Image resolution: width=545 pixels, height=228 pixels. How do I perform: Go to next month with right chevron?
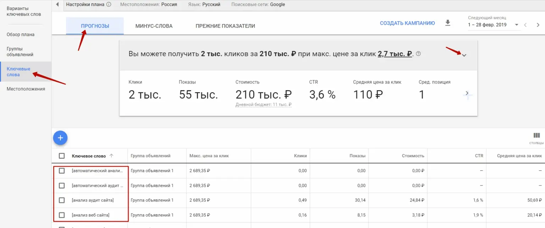538,25
